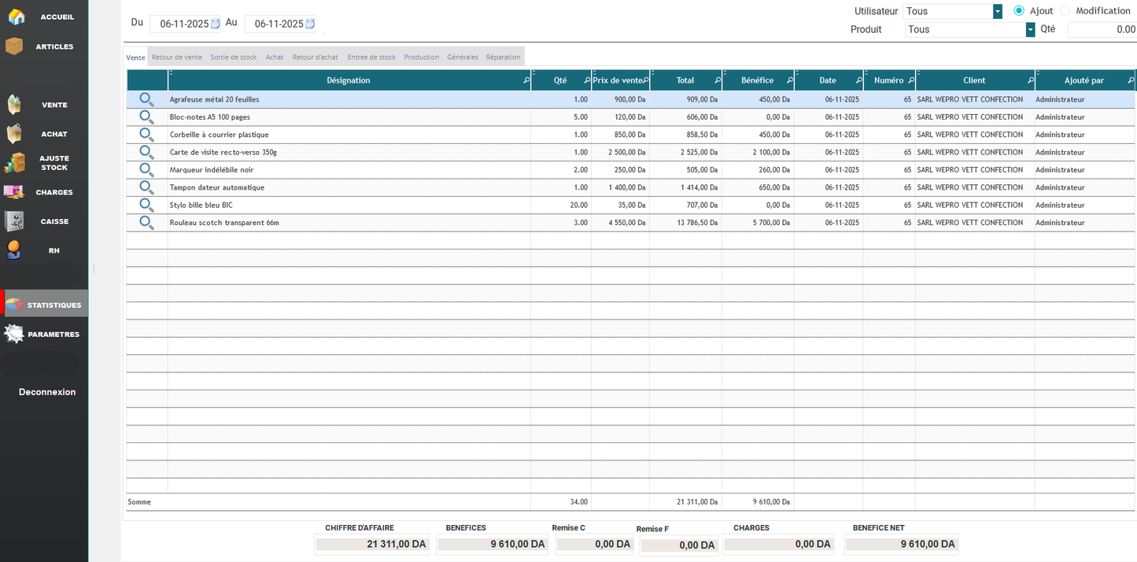
Task: Open the Accueil home icon
Action: 16,17
